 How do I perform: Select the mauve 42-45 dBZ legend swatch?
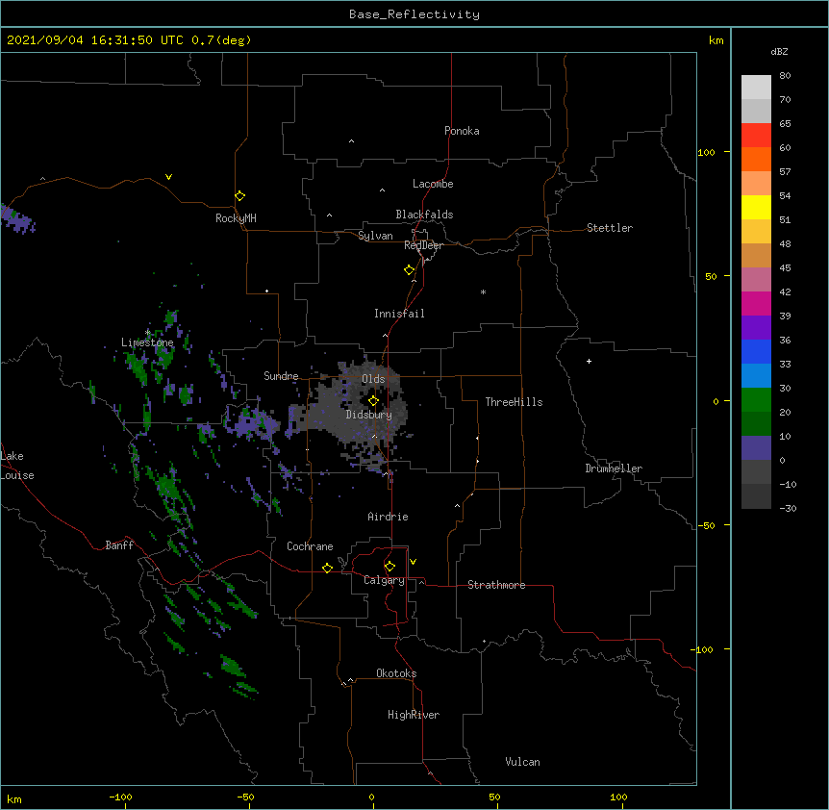pos(756,280)
